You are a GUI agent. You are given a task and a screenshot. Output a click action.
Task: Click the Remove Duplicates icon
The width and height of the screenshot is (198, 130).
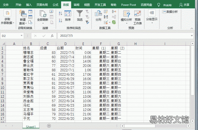coord(106,17)
